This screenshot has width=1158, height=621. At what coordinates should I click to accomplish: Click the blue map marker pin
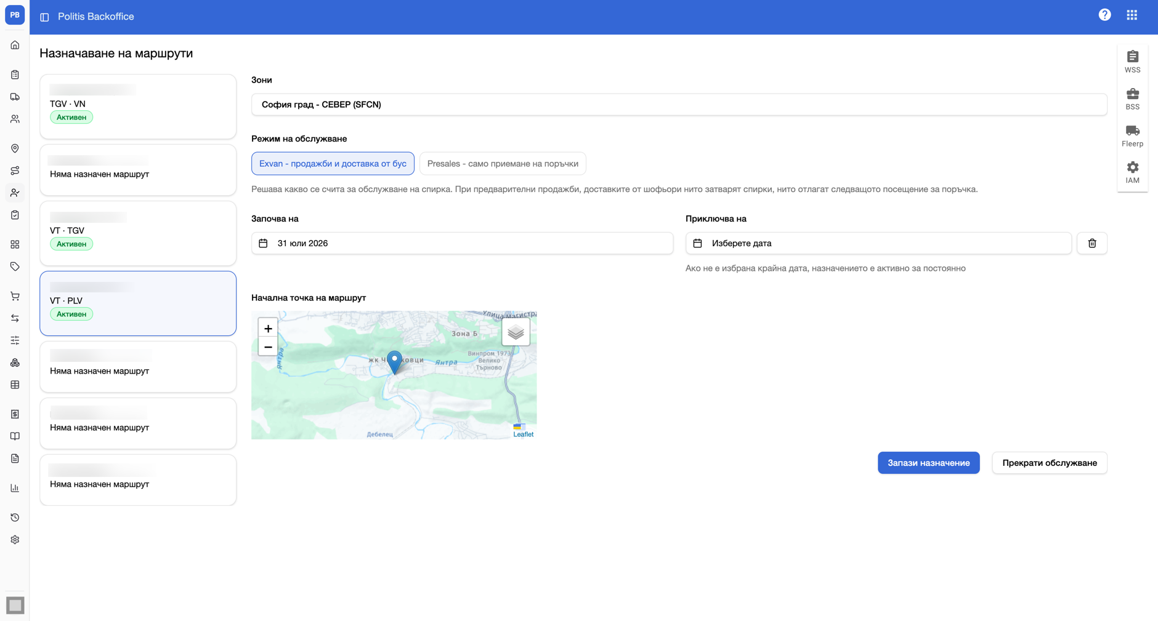(395, 363)
